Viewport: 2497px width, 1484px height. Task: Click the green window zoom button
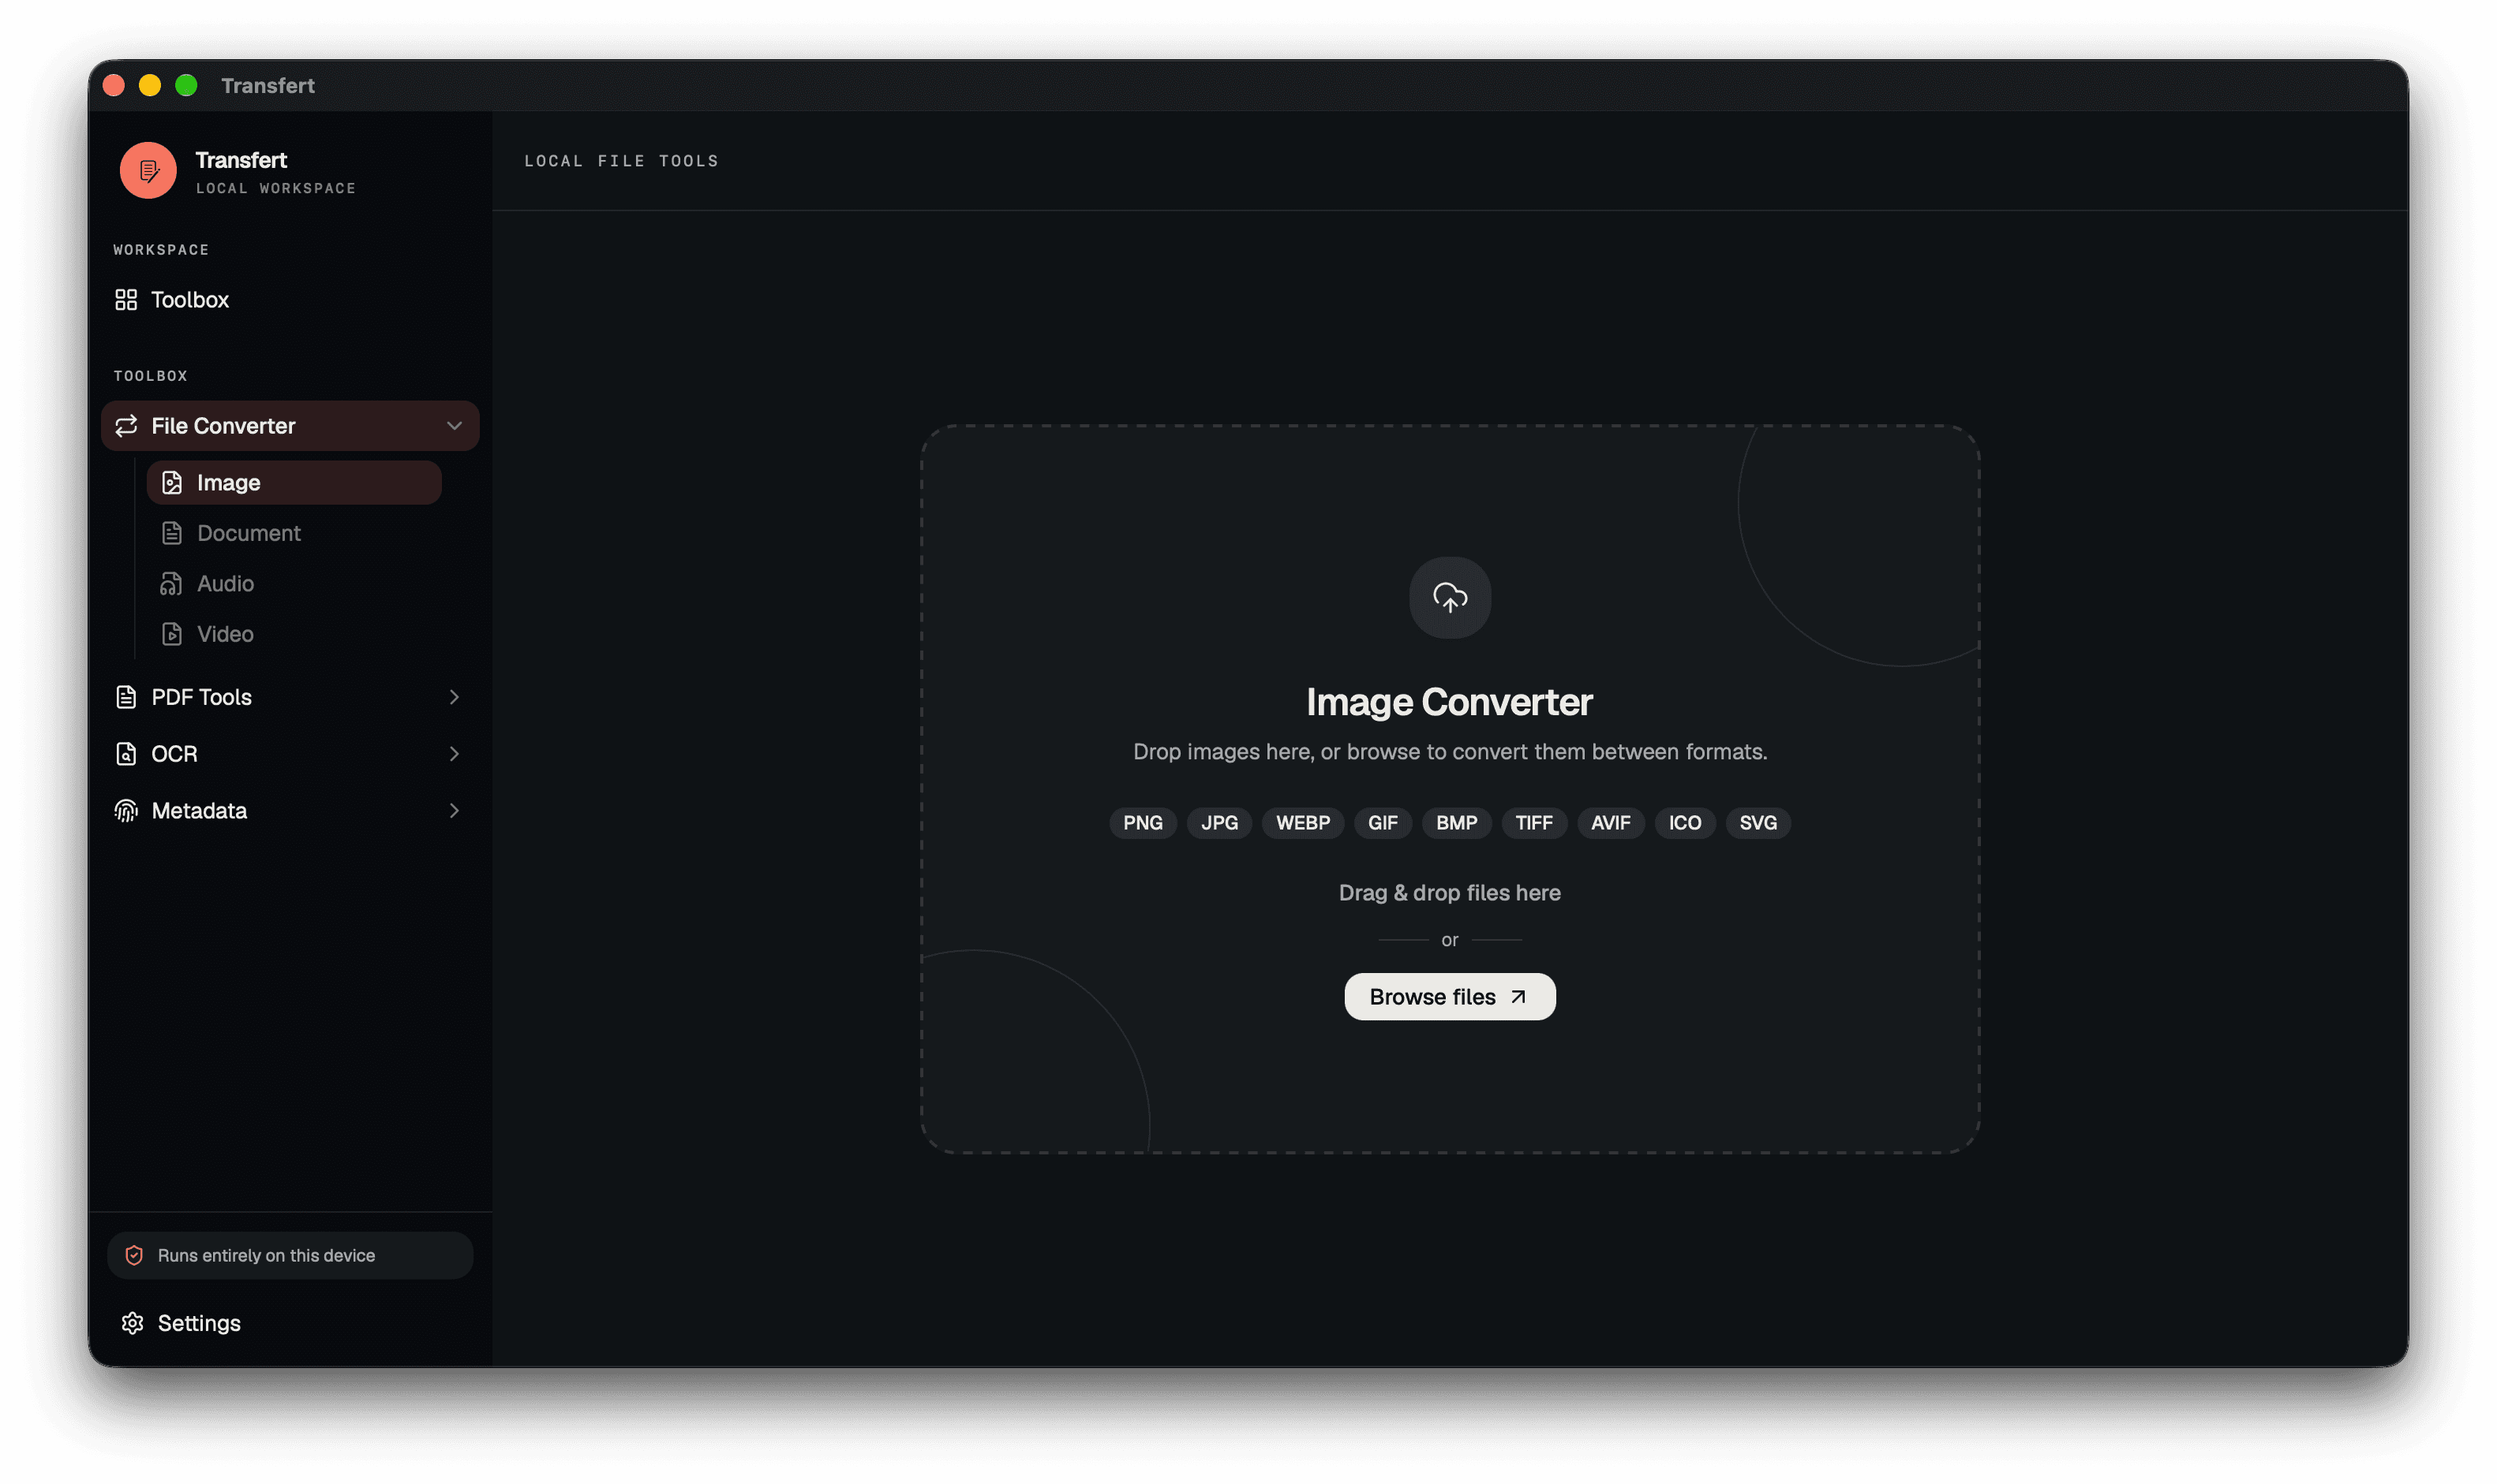pyautogui.click(x=186, y=86)
